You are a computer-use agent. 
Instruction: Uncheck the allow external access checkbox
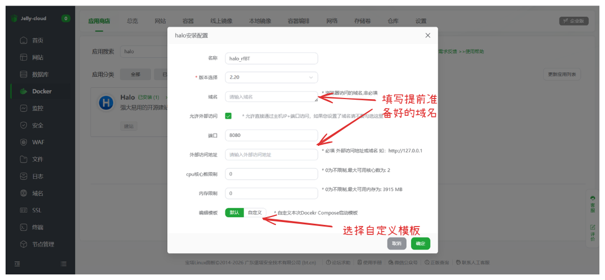229,116
